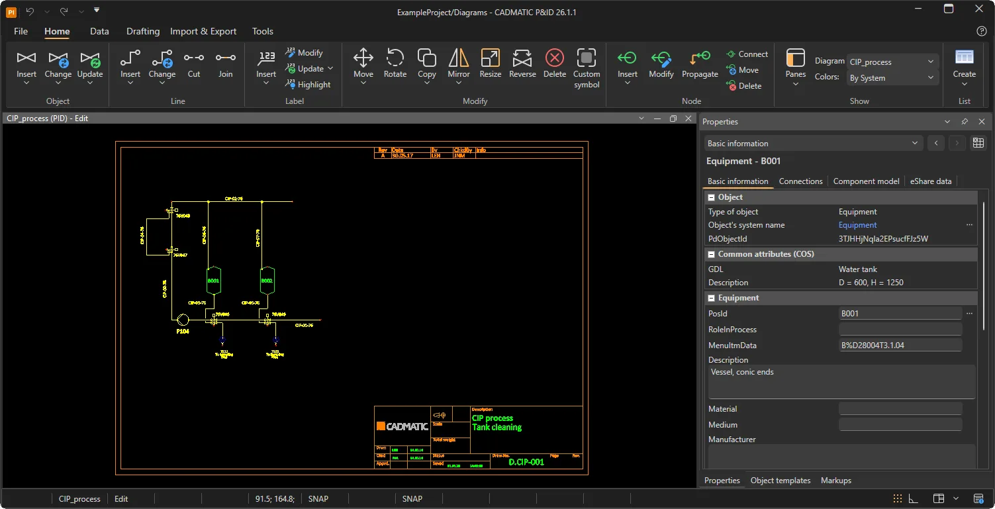This screenshot has width=995, height=509.
Task: Click Insert in the Line group
Action: (x=130, y=66)
